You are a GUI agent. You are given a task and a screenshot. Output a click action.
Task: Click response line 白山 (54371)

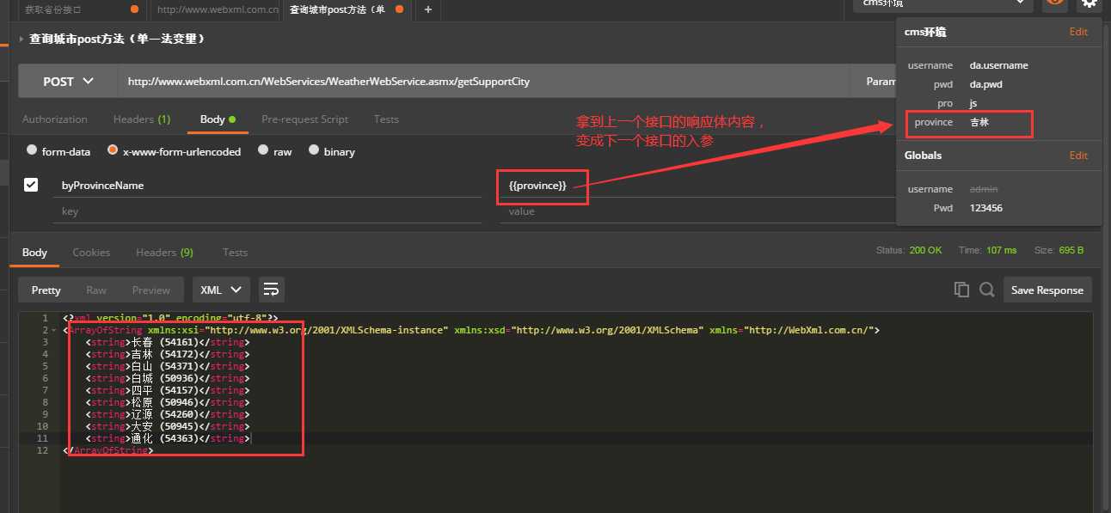[168, 366]
